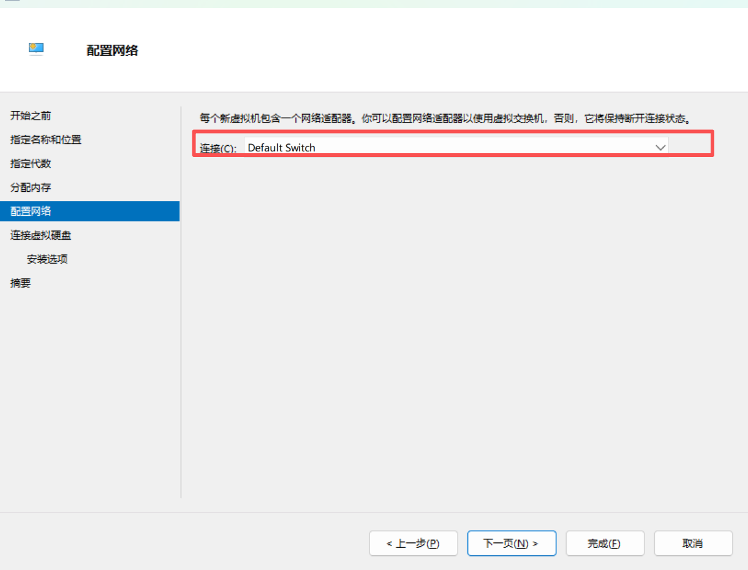
Task: Click the 完成 finish button
Action: (x=604, y=544)
